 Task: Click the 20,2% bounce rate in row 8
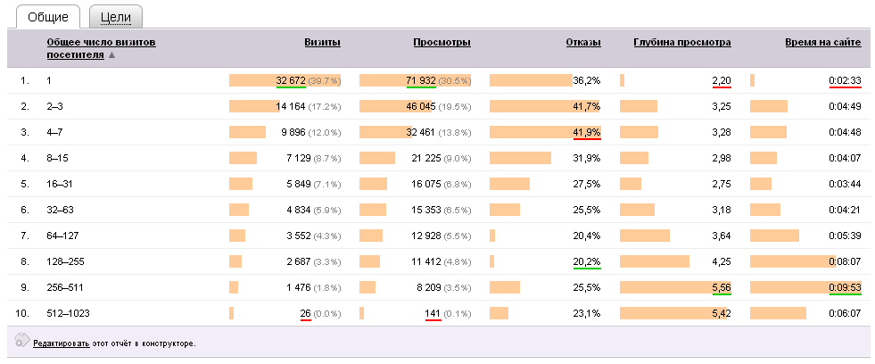point(586,261)
